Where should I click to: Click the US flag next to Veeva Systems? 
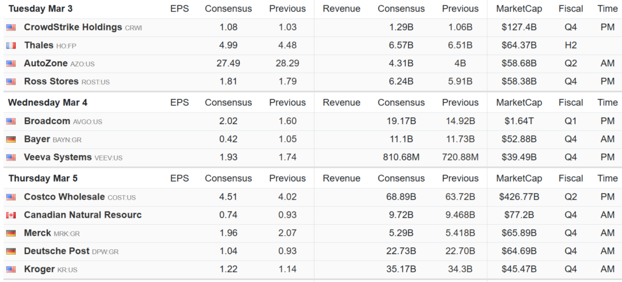point(11,157)
